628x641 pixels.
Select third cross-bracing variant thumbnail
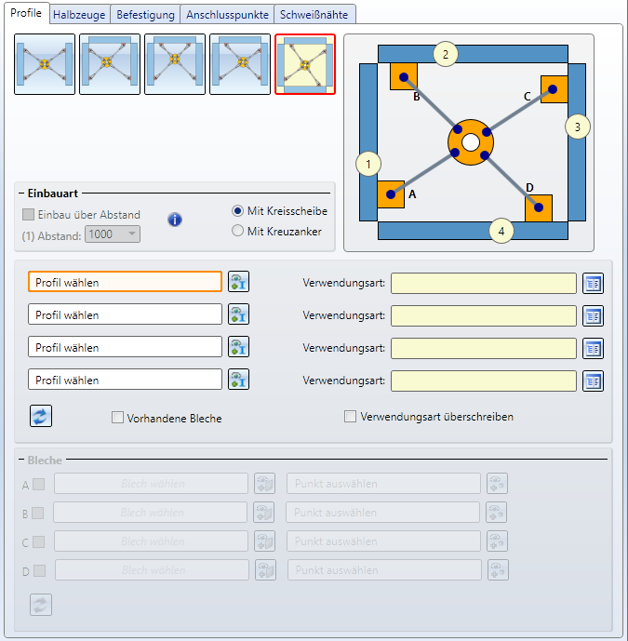[x=175, y=64]
